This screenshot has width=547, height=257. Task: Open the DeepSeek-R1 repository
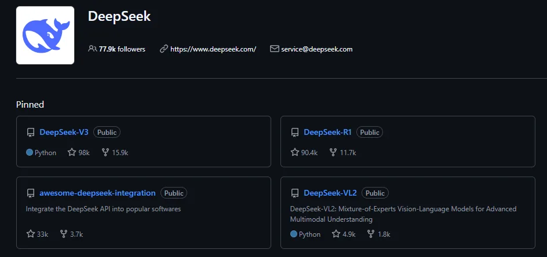[x=327, y=132]
